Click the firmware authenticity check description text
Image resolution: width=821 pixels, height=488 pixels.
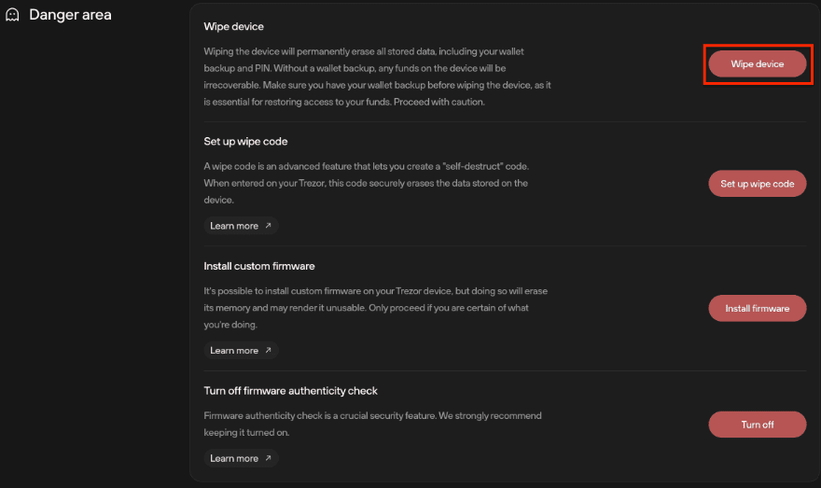(372, 423)
